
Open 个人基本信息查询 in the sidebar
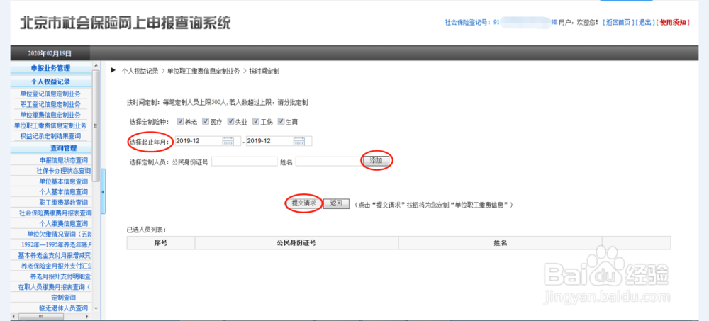(x=64, y=192)
